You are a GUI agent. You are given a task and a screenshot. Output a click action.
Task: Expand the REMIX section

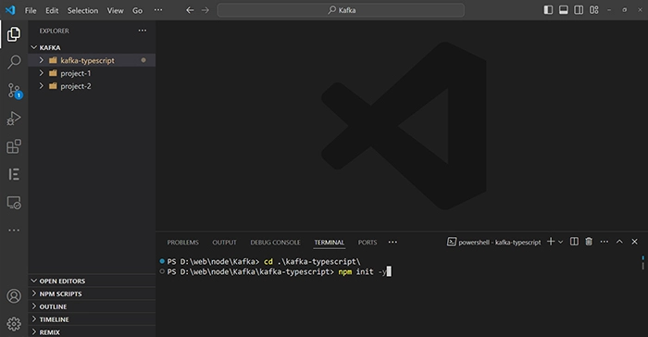[x=92, y=331]
